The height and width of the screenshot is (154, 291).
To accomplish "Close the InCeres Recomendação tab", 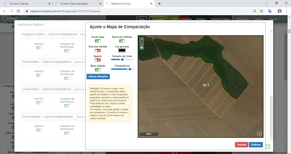I will 101,4.
